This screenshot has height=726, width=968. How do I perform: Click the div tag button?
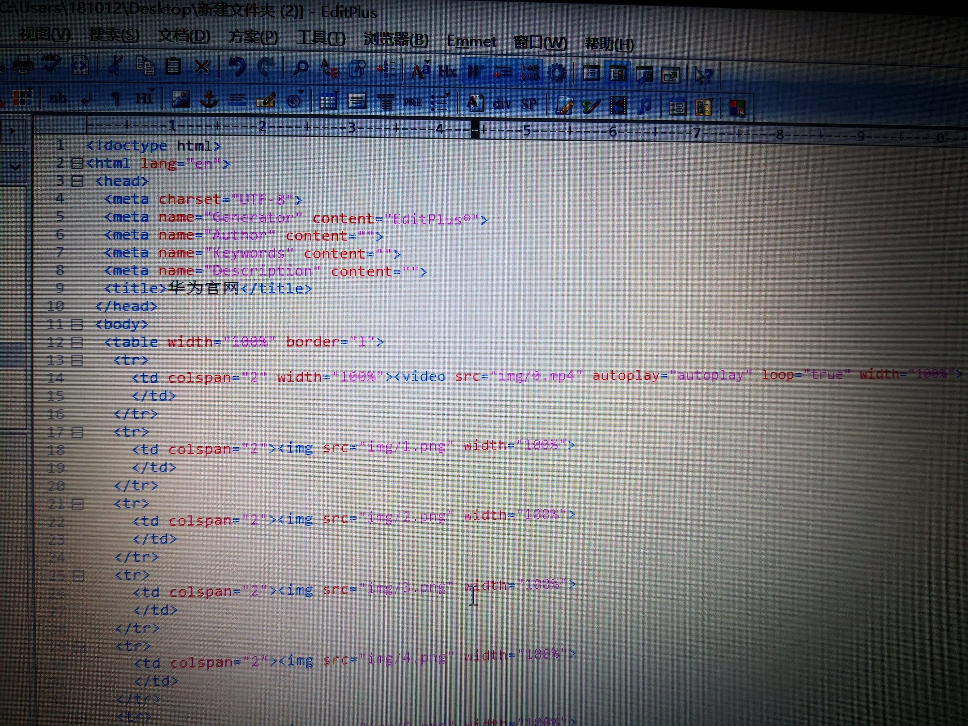pyautogui.click(x=502, y=104)
